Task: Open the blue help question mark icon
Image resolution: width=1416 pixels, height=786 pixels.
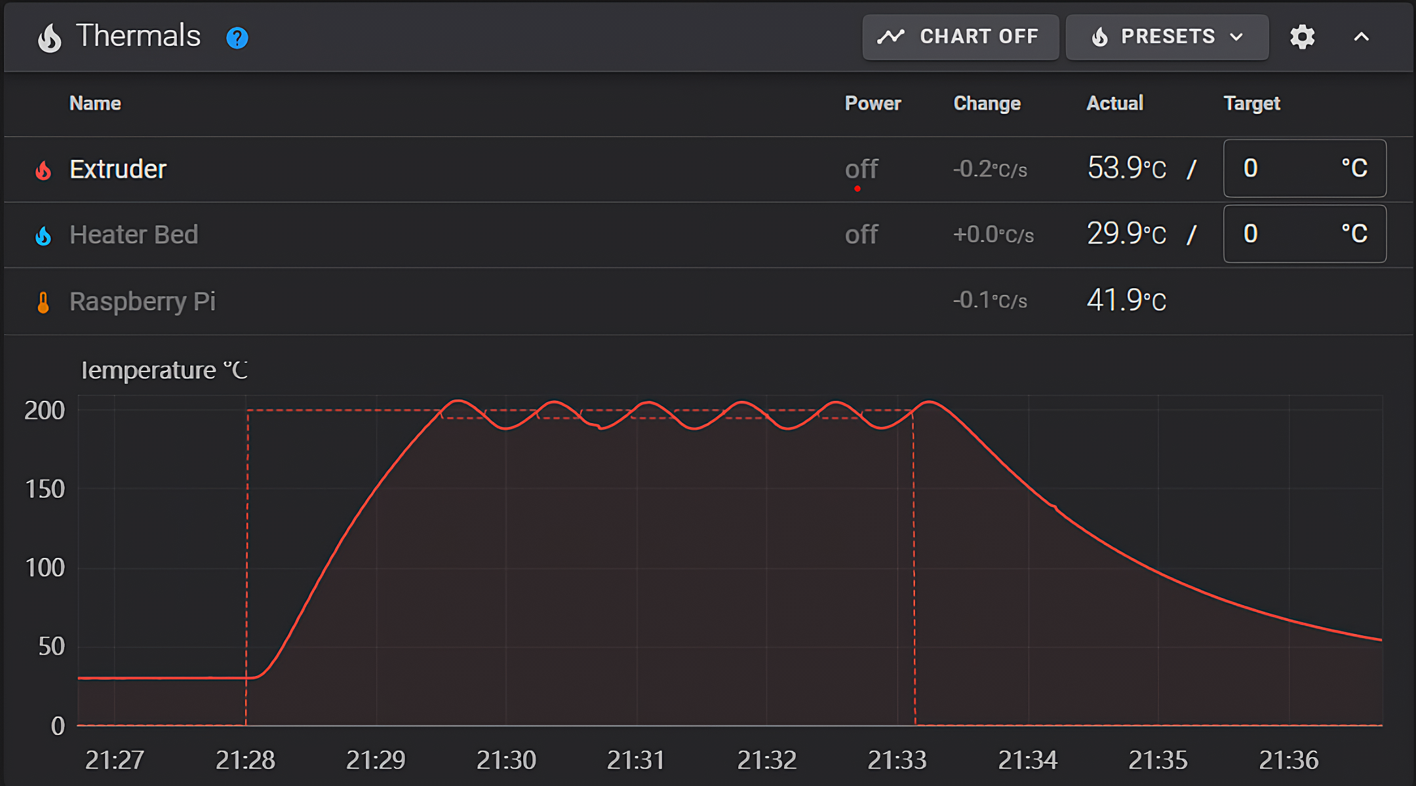Action: tap(237, 38)
